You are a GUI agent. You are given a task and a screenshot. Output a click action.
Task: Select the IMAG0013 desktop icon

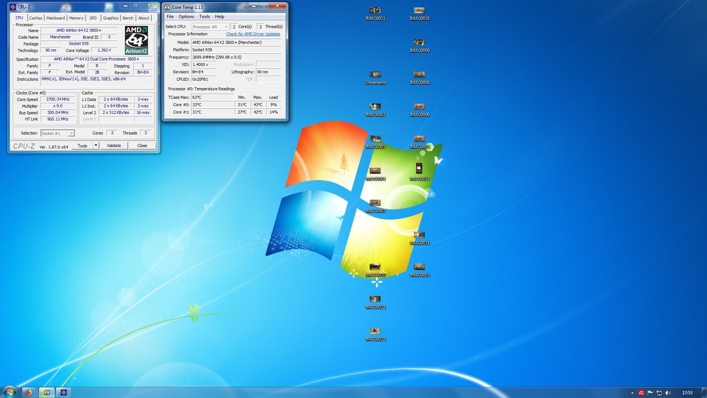375,302
